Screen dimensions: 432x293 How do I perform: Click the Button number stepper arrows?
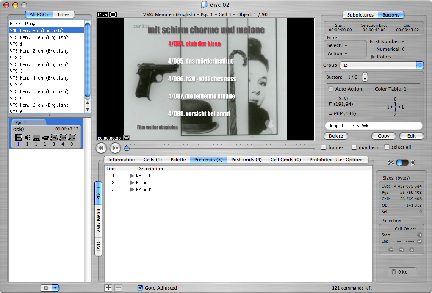(x=365, y=77)
